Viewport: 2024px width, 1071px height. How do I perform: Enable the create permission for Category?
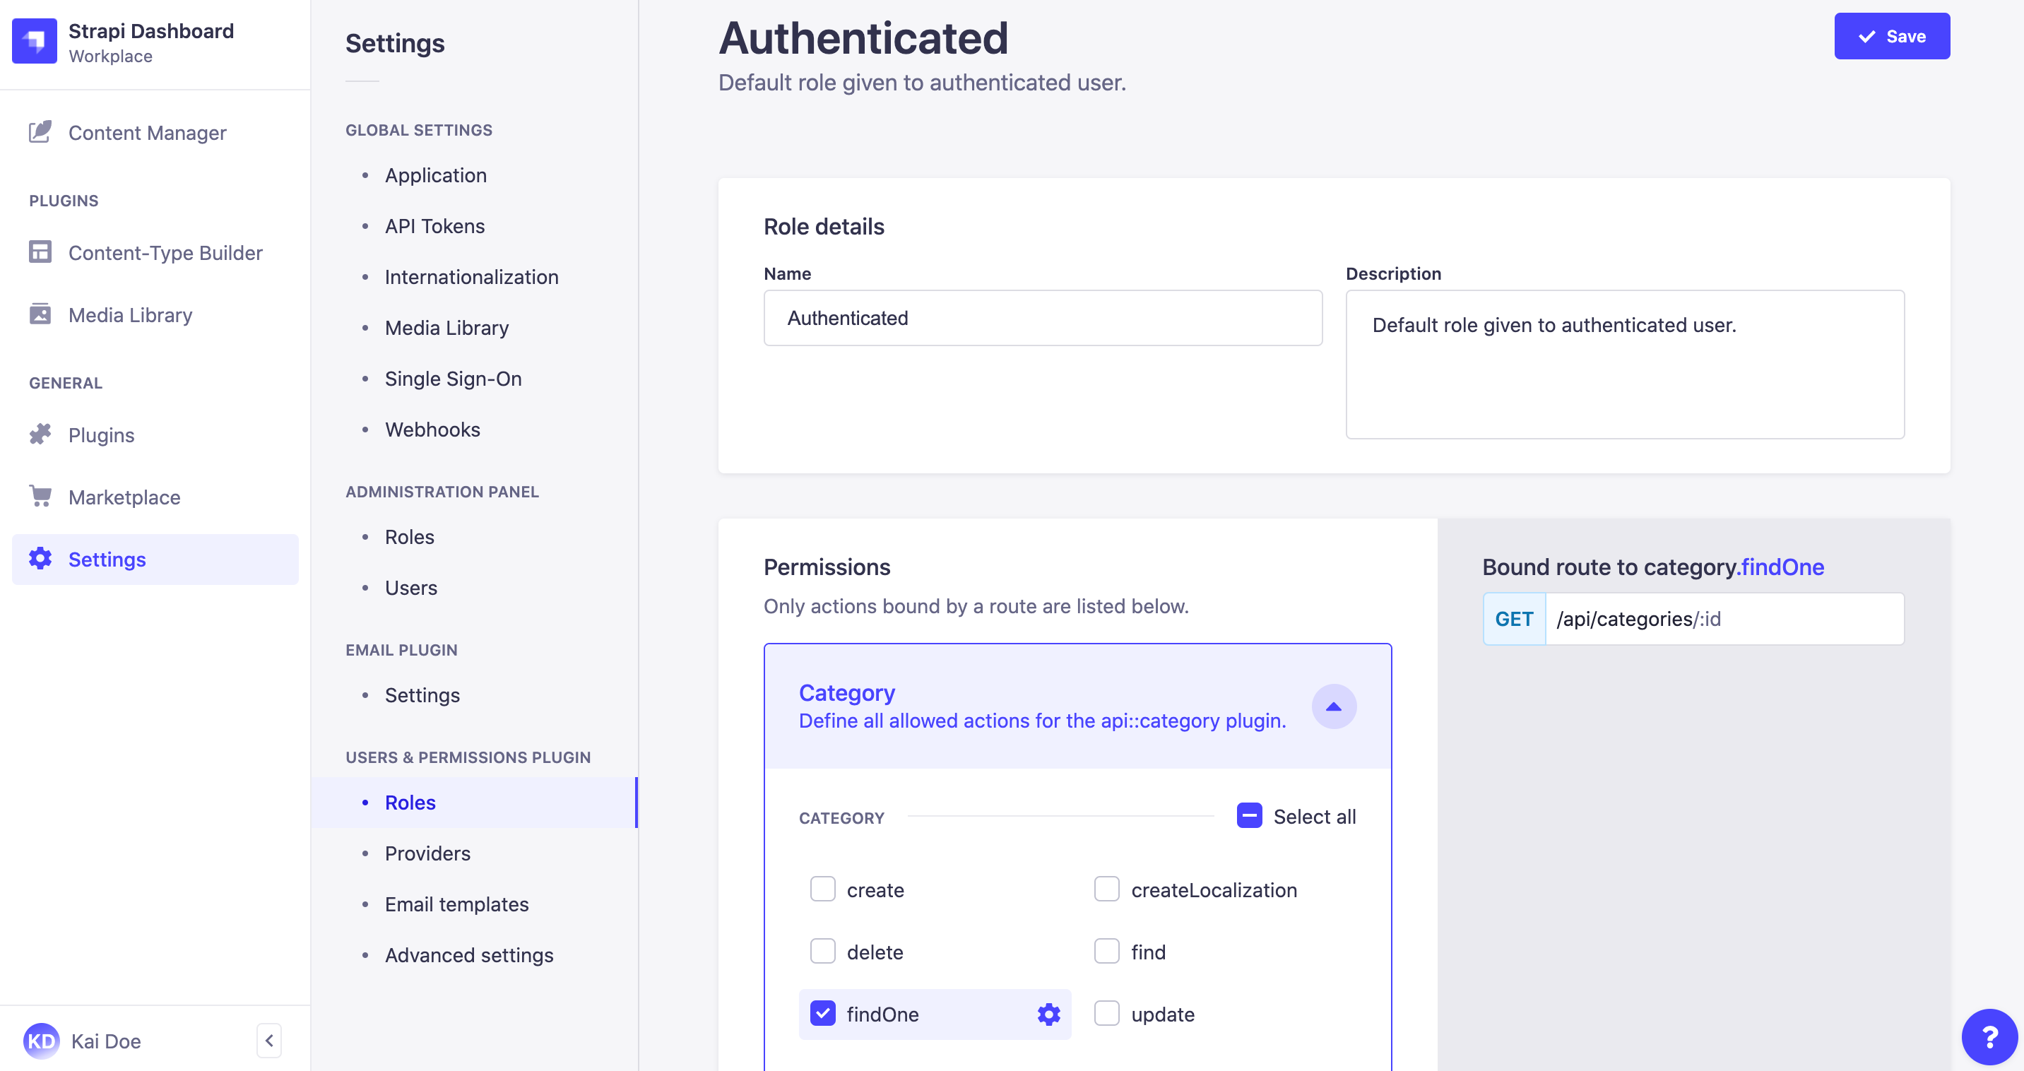822,889
